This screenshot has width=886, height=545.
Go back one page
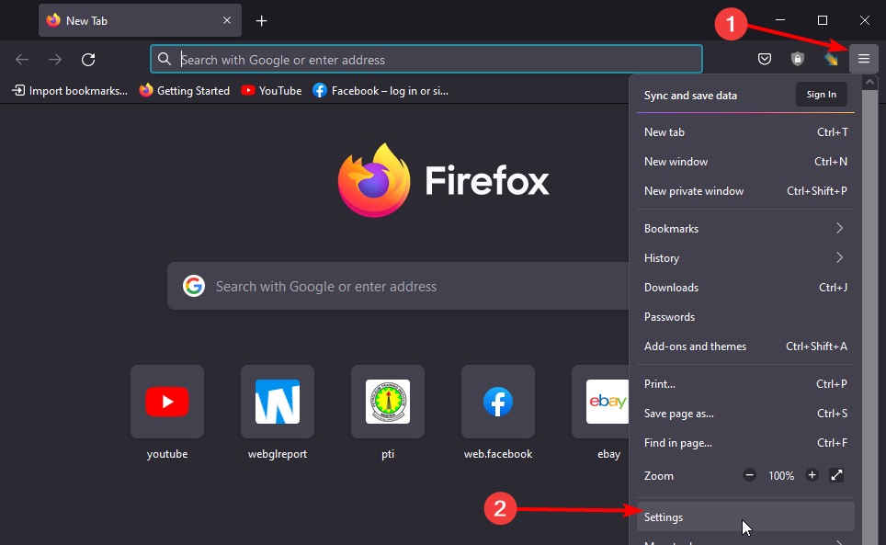[22, 60]
